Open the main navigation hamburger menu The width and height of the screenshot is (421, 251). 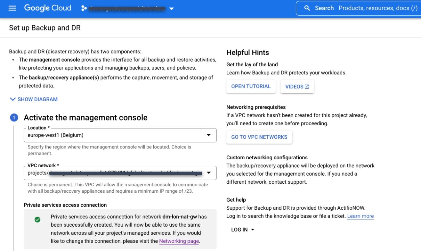tap(12, 8)
